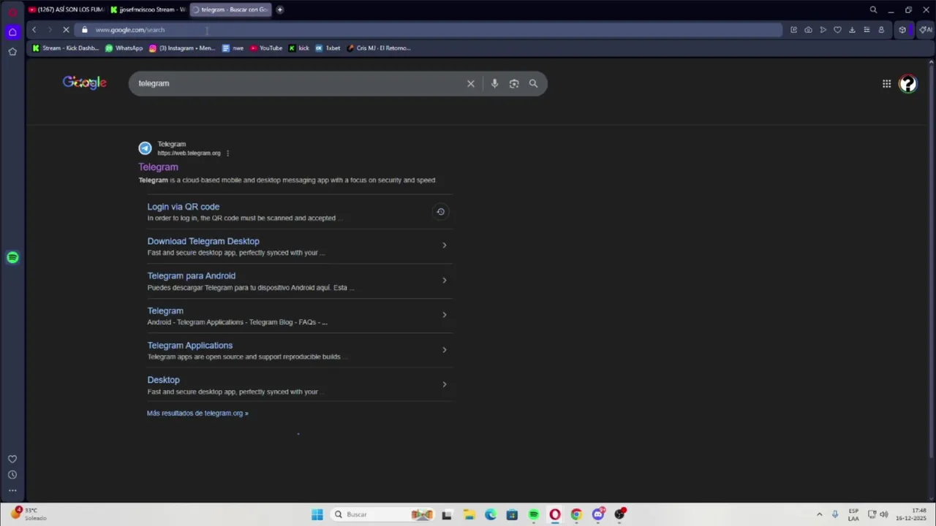Open a new tab with plus button
The width and height of the screenshot is (936, 526).
point(280,9)
